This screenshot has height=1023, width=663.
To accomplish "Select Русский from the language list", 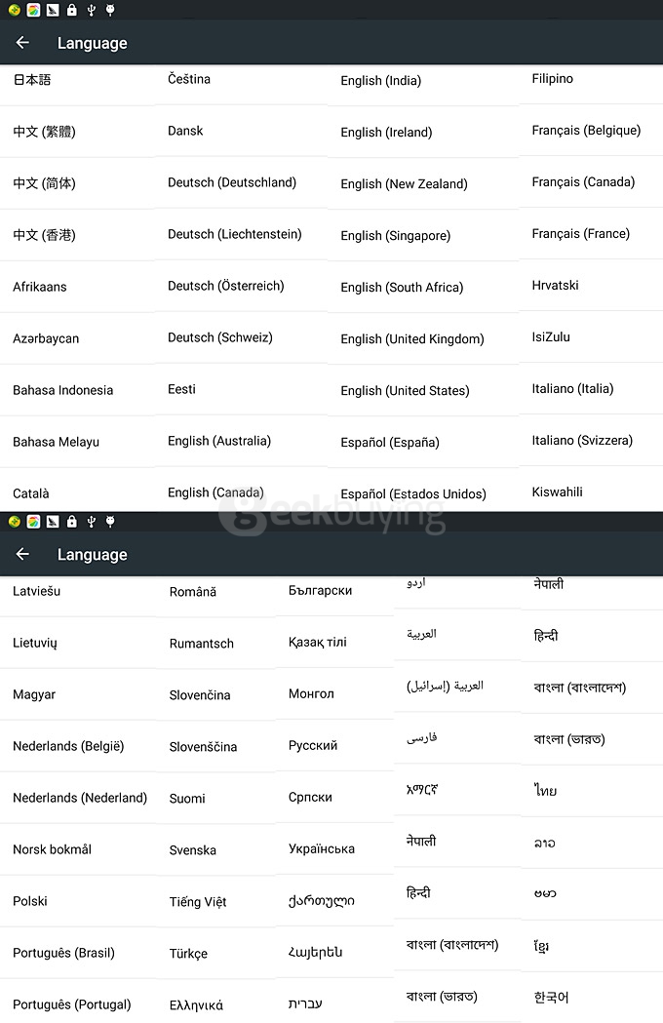I will click(313, 745).
